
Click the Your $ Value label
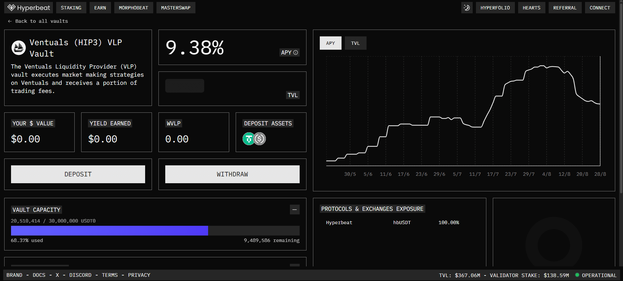coord(33,123)
